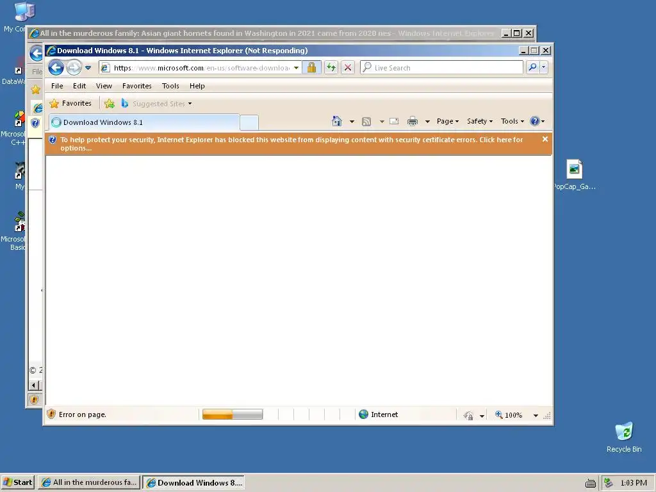Open the Safety command menu

[x=479, y=121]
